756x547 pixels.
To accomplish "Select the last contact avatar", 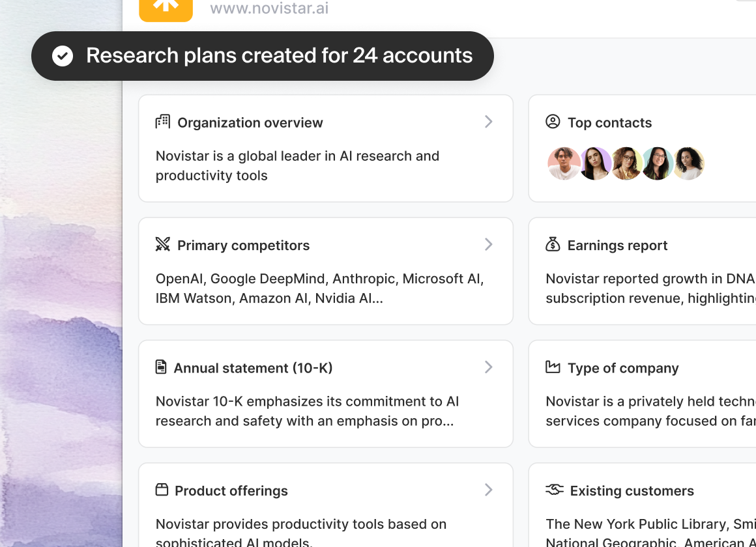I will click(x=689, y=163).
